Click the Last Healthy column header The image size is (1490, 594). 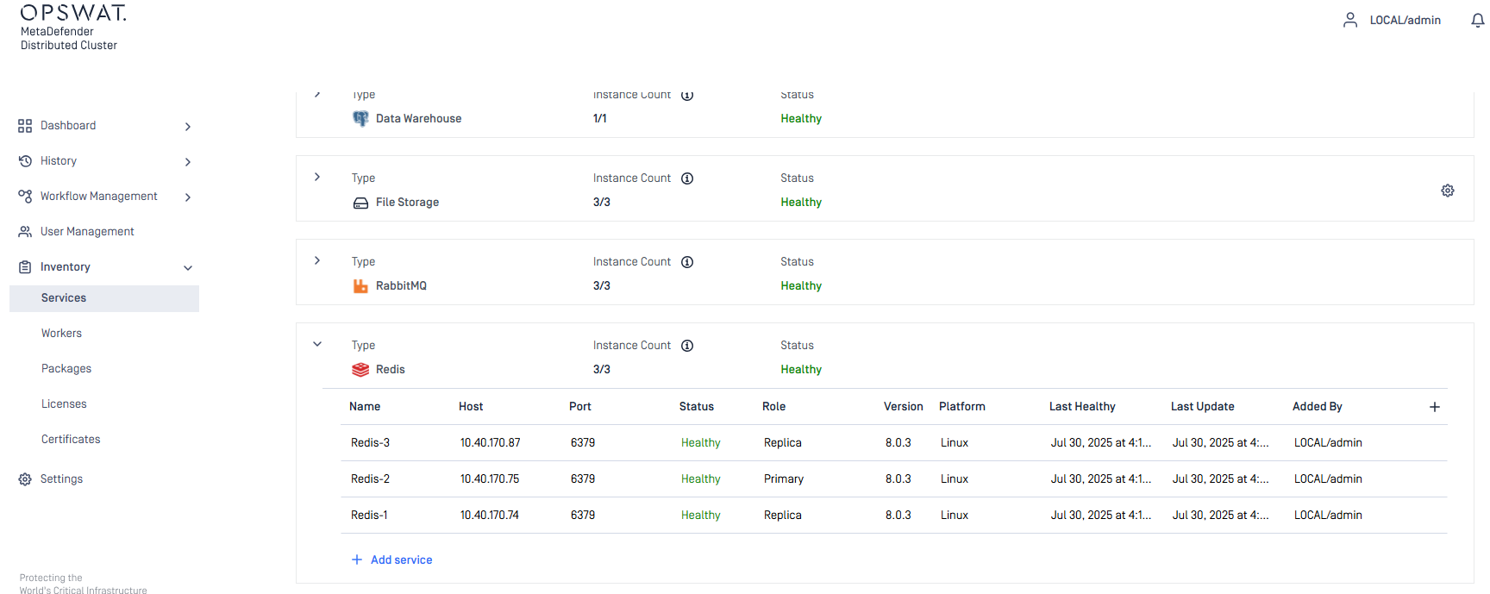tap(1082, 407)
